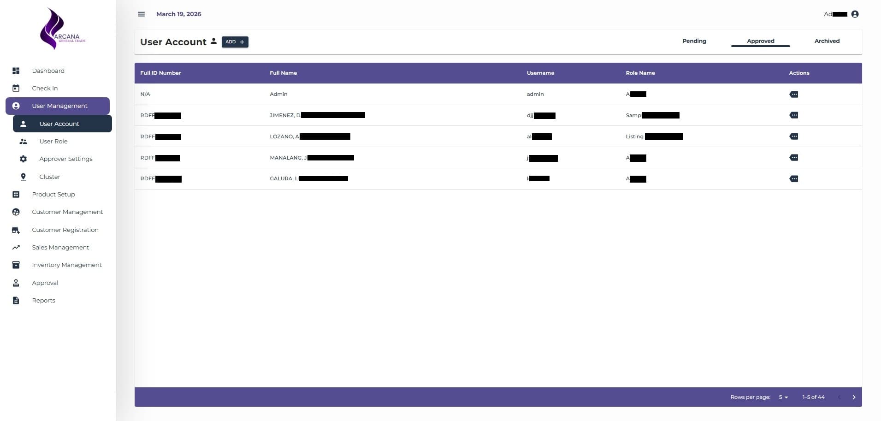This screenshot has height=421, width=881.
Task: Open the user profile icon top right
Action: click(x=855, y=14)
